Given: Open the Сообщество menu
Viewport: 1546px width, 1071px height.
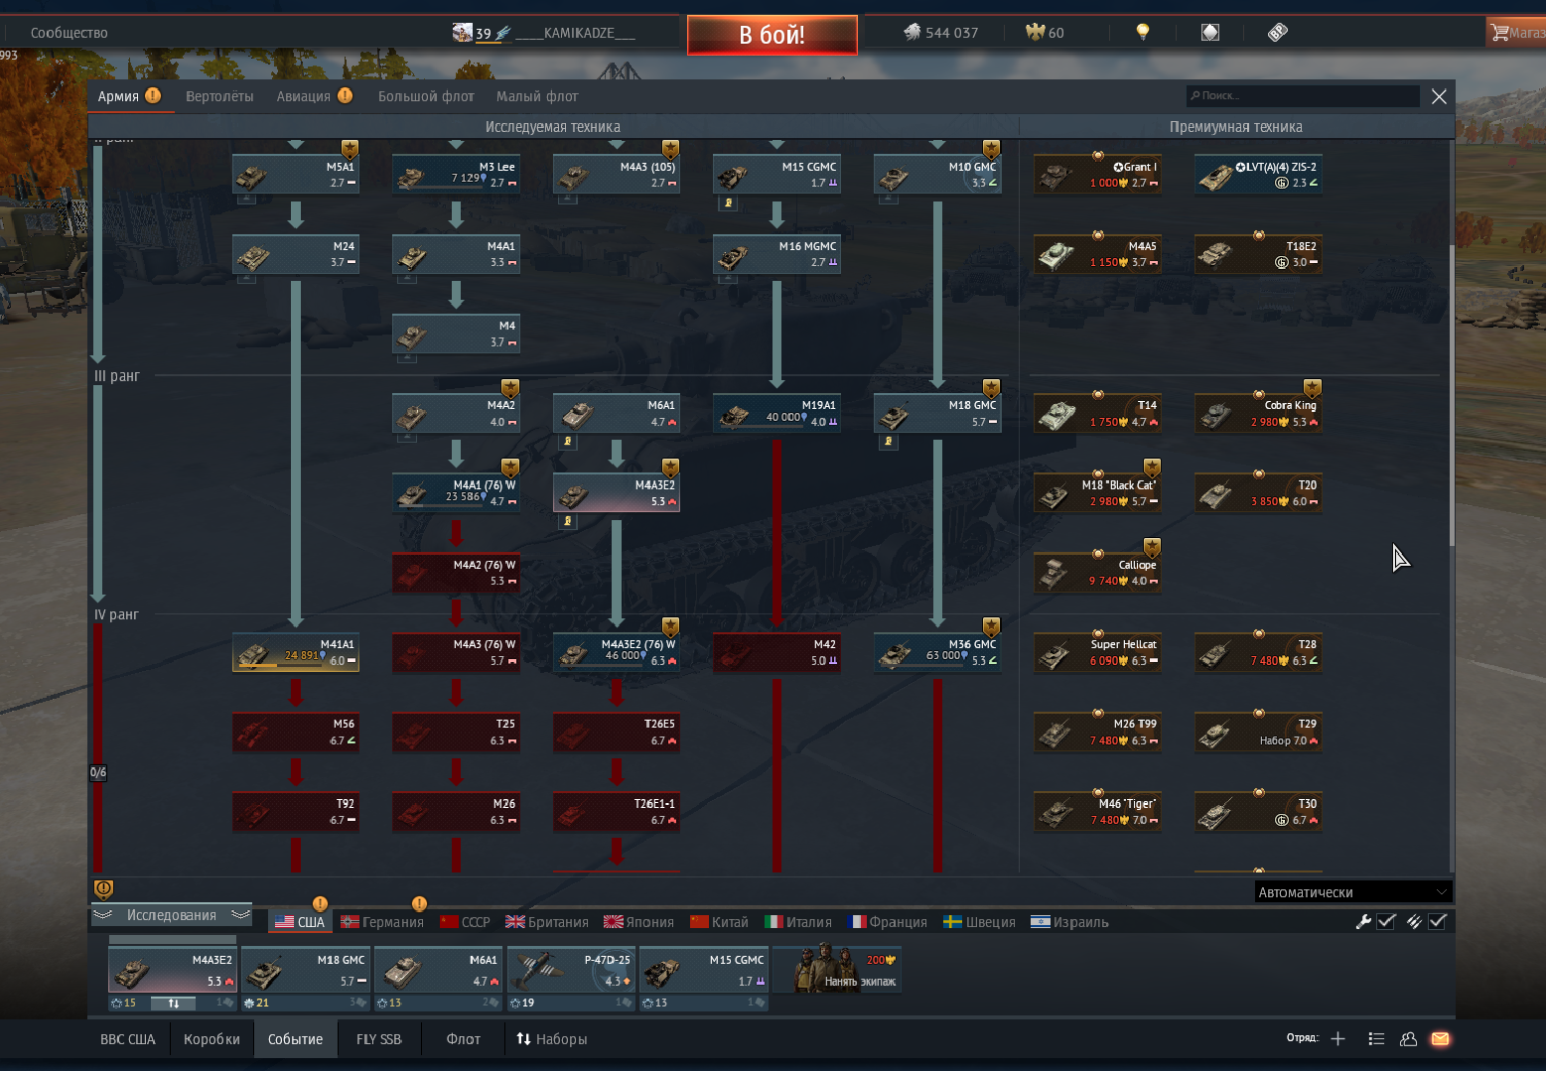Looking at the screenshot, I should (69, 33).
